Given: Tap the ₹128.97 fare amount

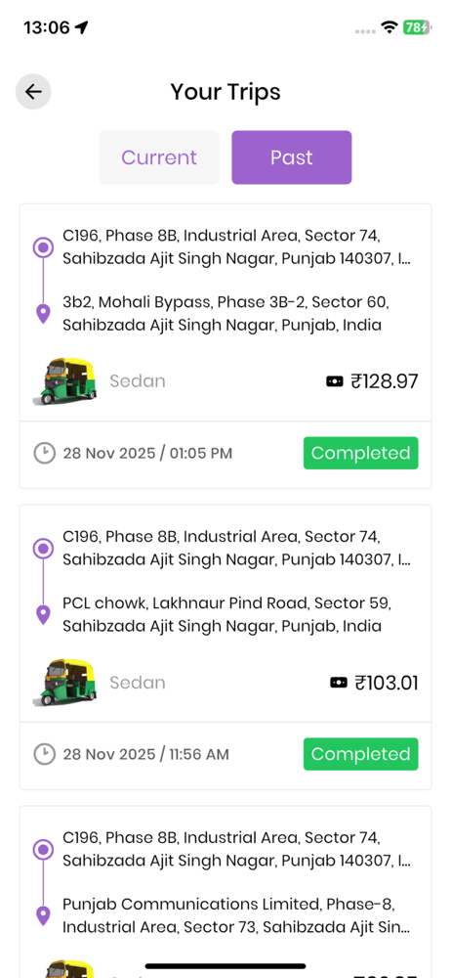Looking at the screenshot, I should [x=385, y=381].
